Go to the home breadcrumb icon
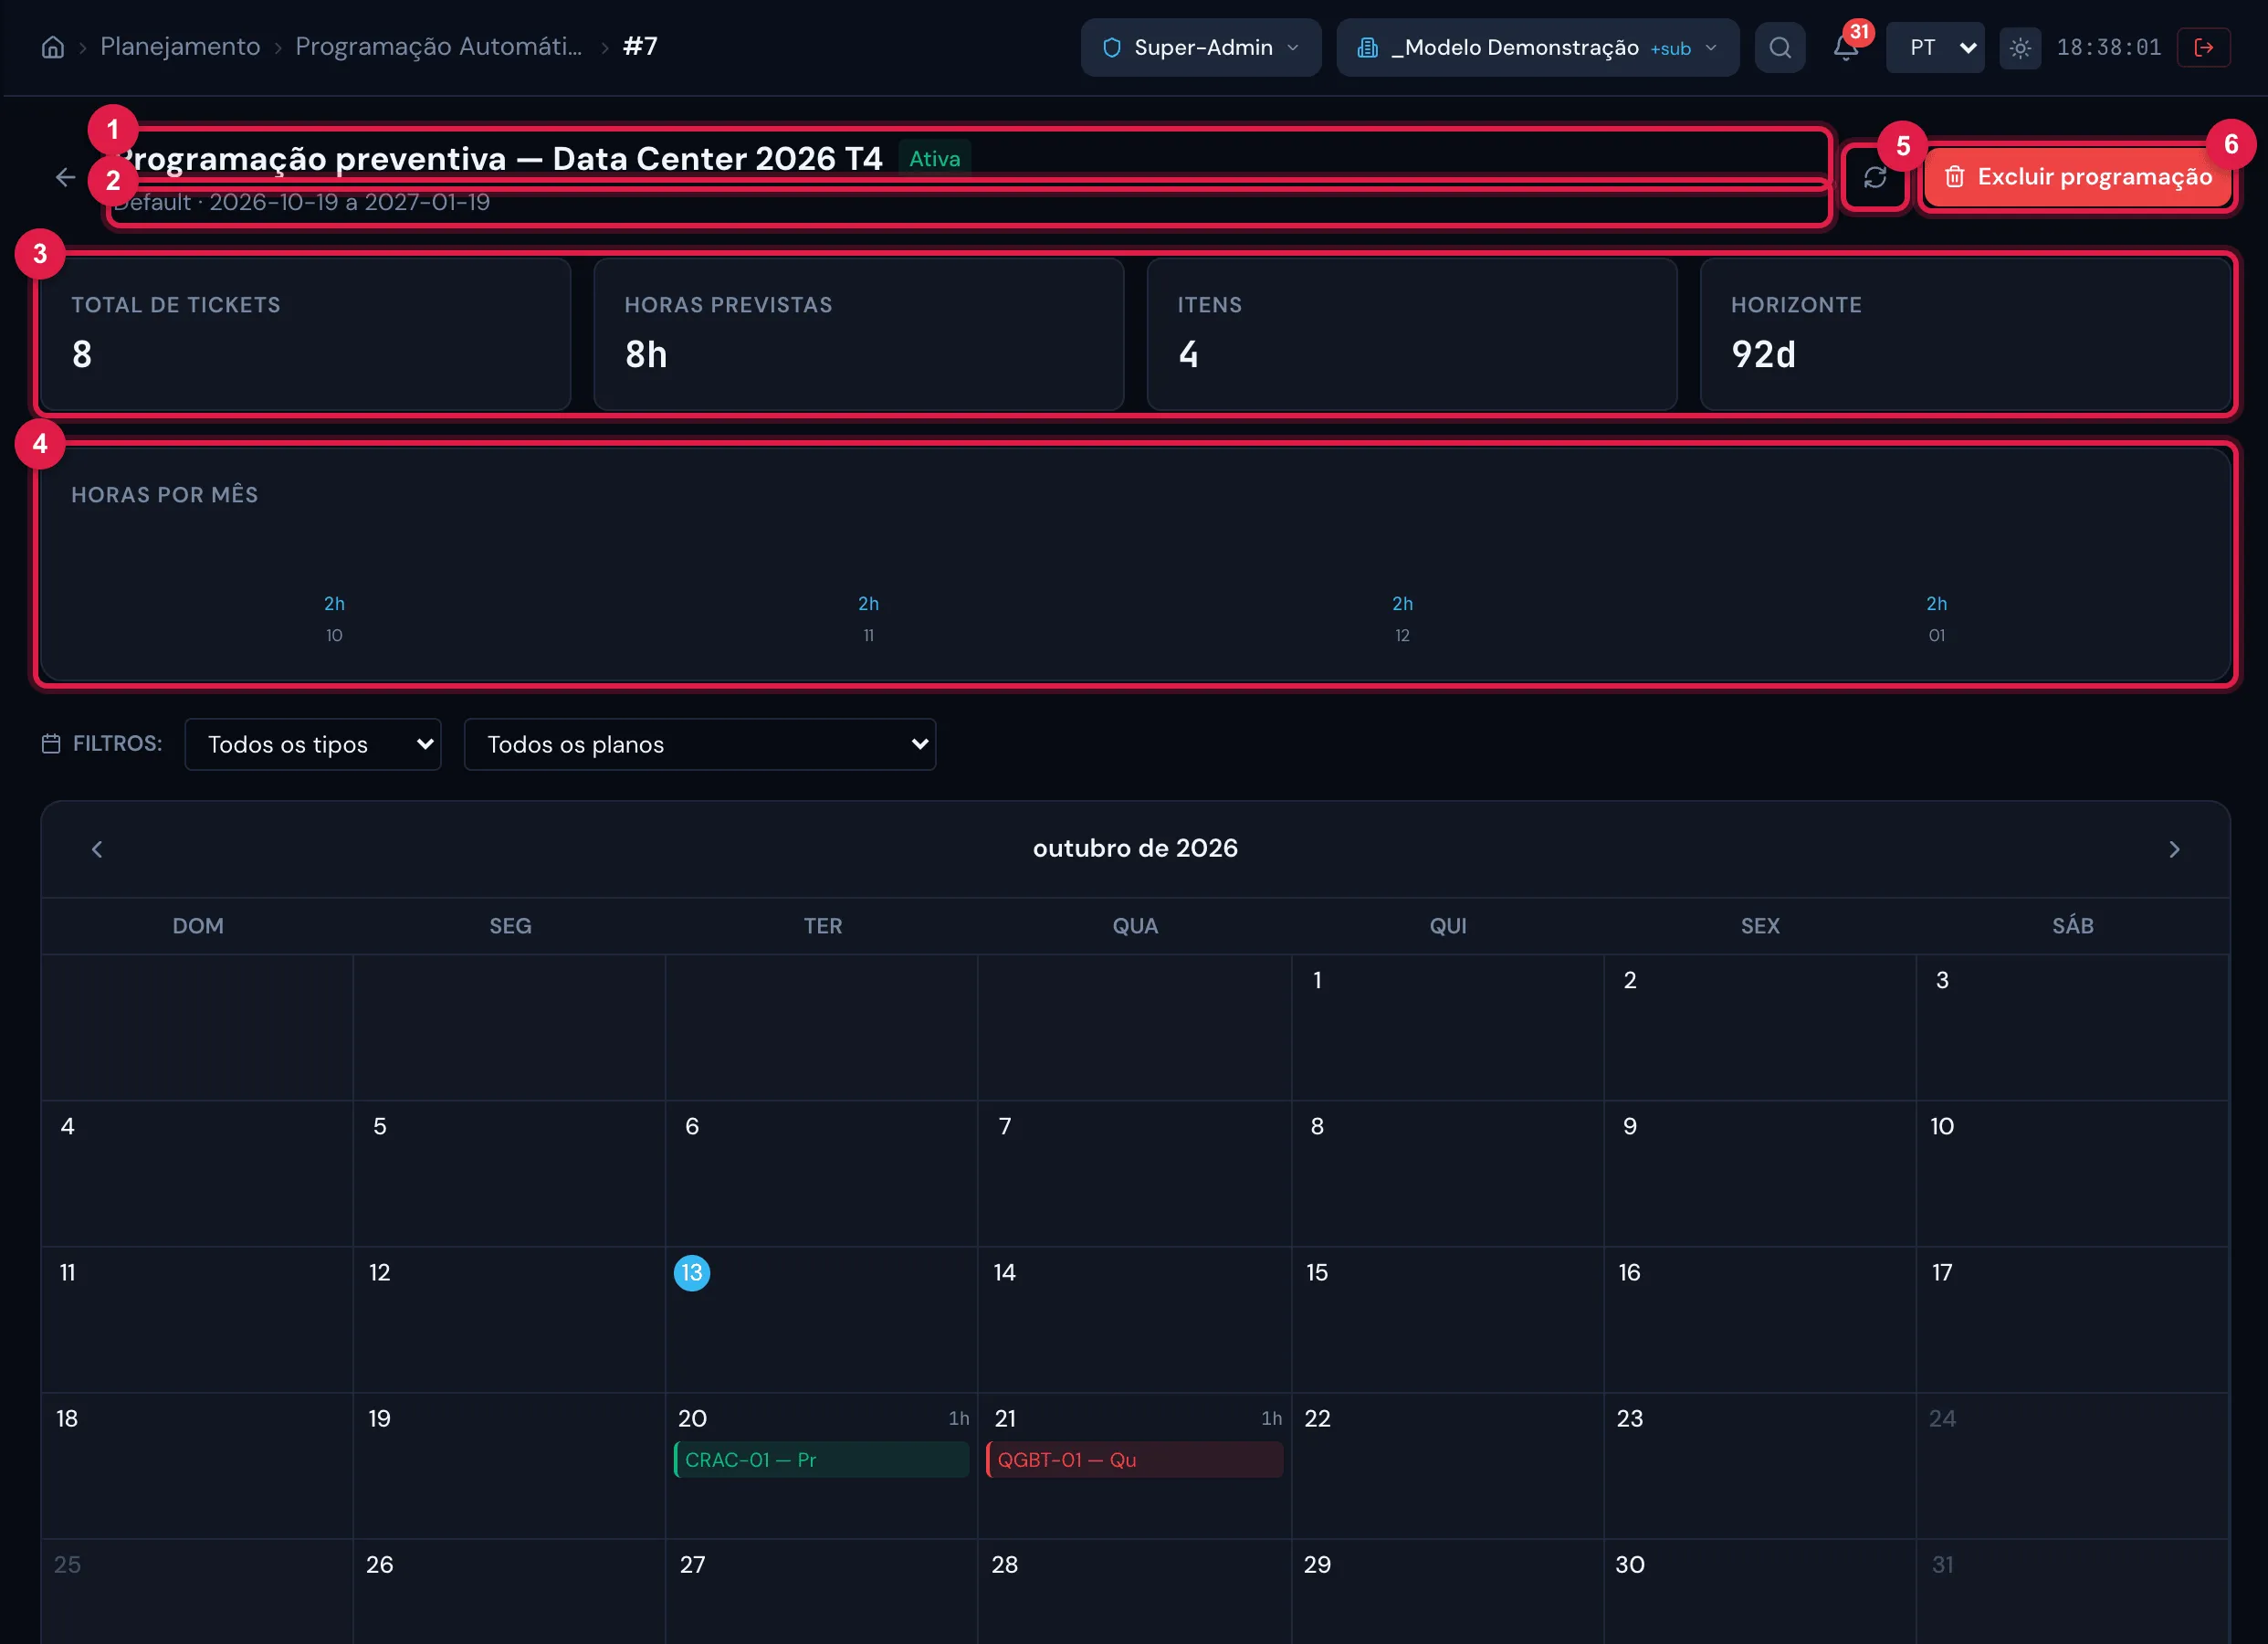This screenshot has width=2268, height=1644. pyautogui.click(x=53, y=47)
